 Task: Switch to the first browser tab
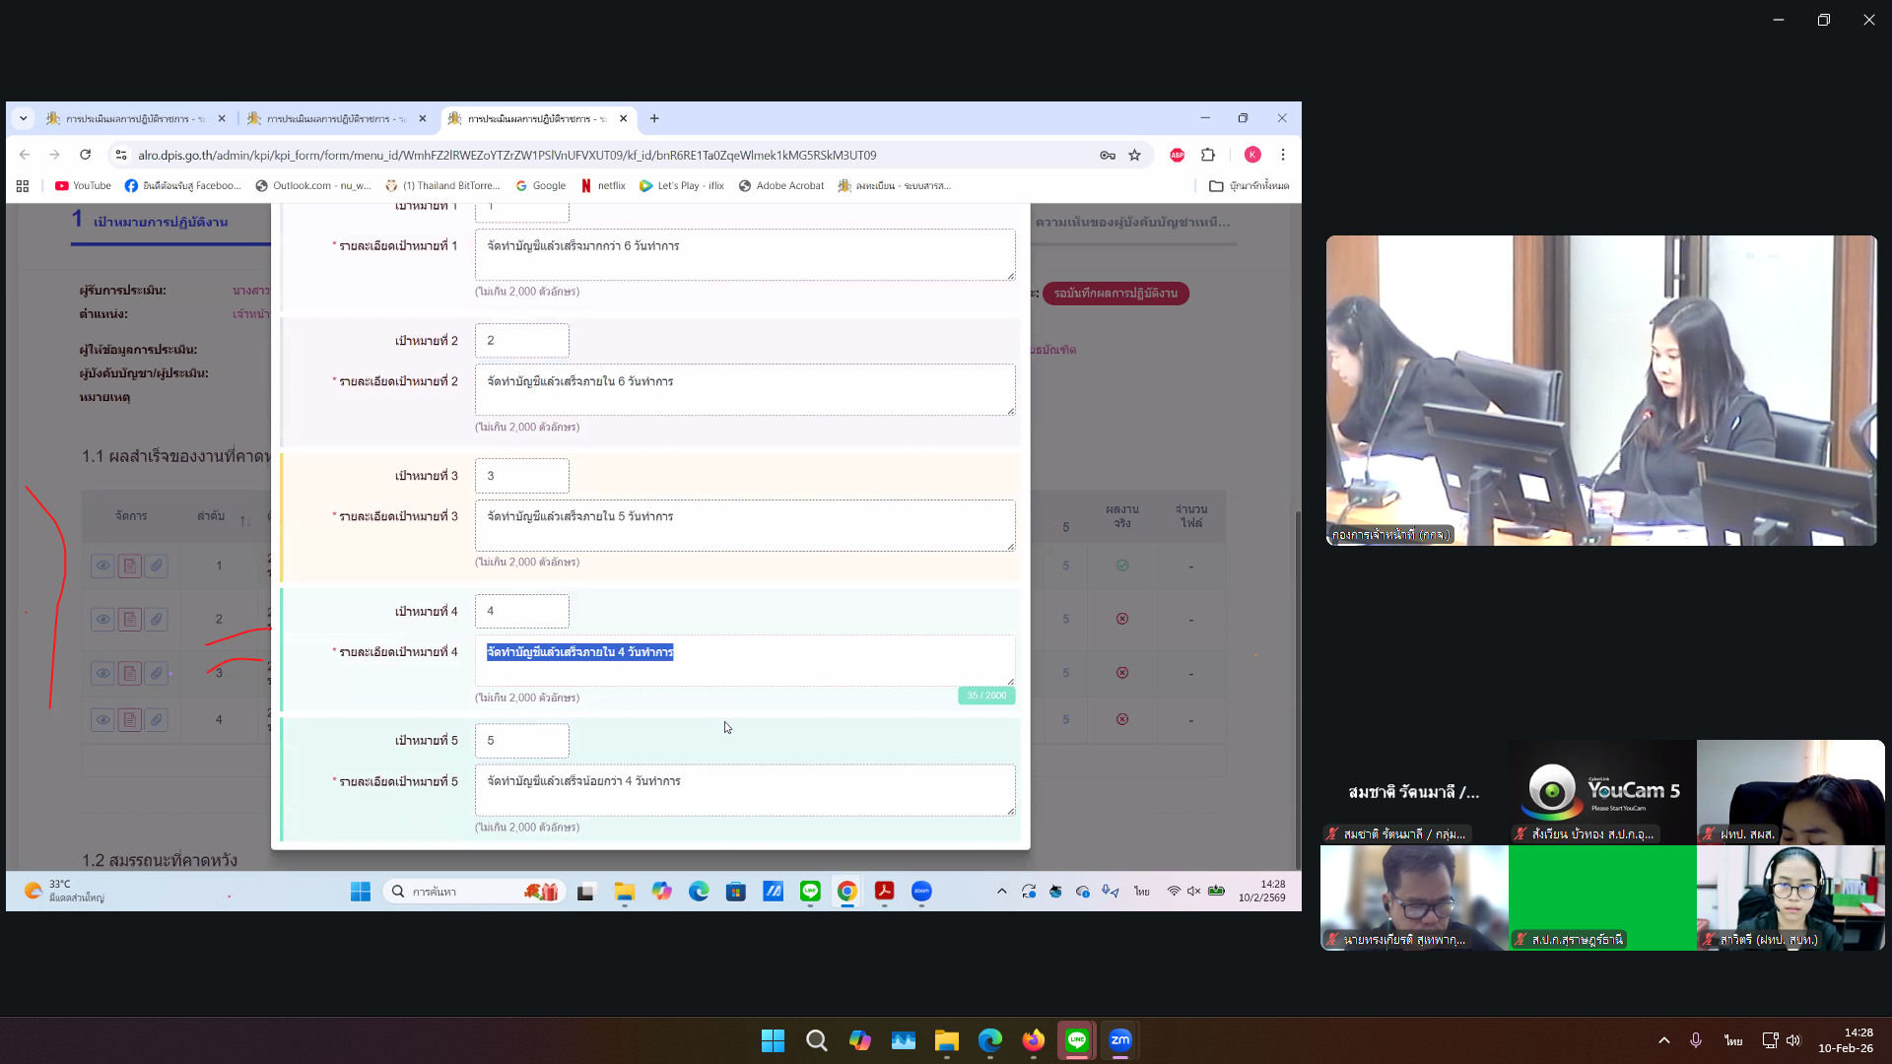(x=135, y=118)
